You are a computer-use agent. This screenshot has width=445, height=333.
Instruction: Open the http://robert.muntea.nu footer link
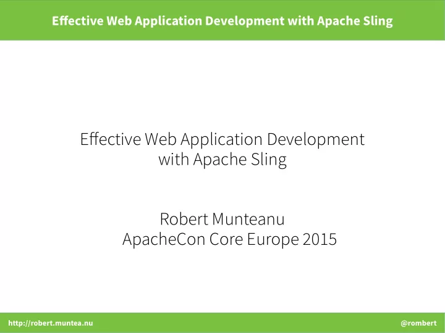tap(51, 323)
